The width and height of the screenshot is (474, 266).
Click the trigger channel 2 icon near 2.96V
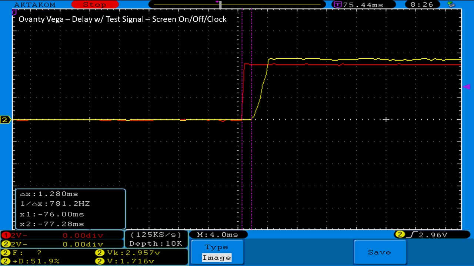[x=400, y=235]
